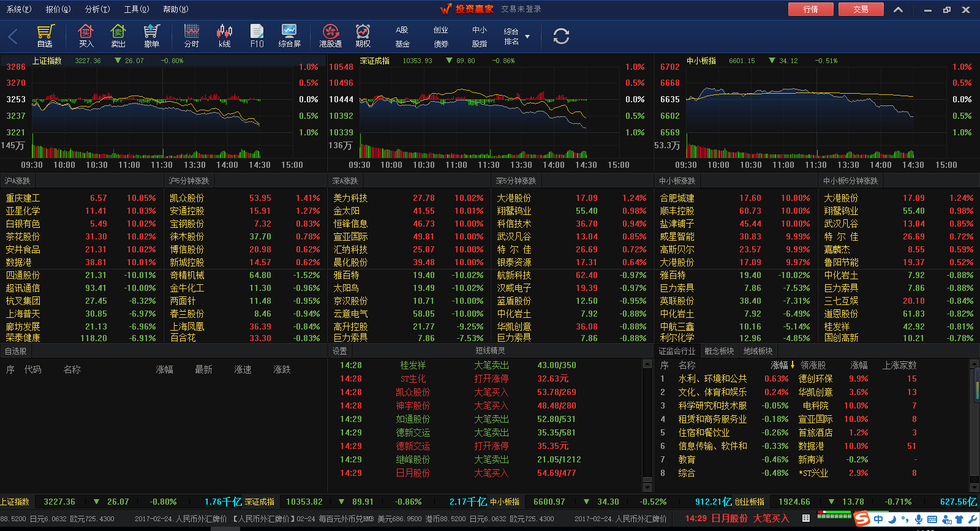Click 短线精灵 scrollbar down arrow
The width and height of the screenshot is (980, 531).
click(x=647, y=488)
